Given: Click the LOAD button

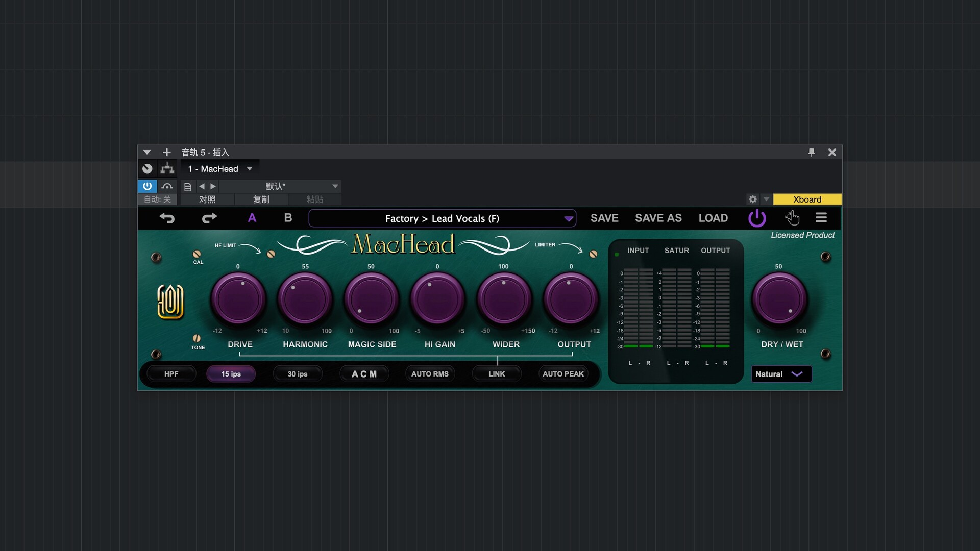Looking at the screenshot, I should [713, 218].
